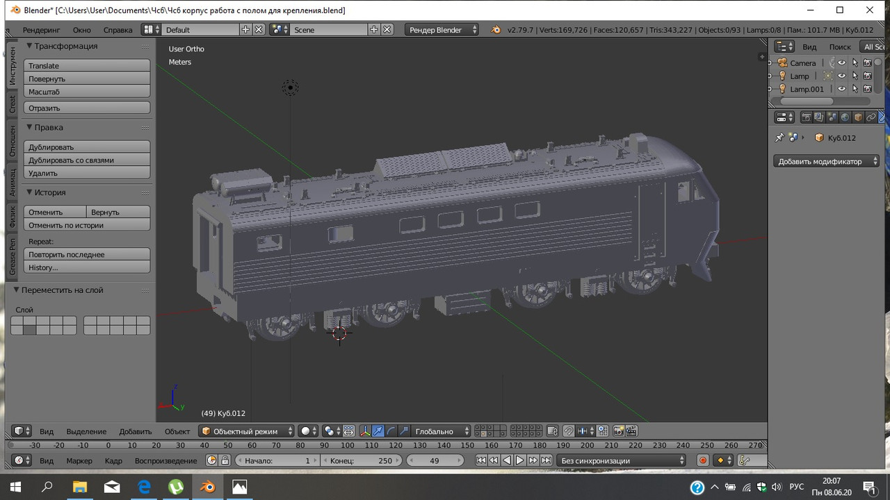This screenshot has width=890, height=500.
Task: Collapse the Edit (Правка) panel
Action: [x=31, y=127]
